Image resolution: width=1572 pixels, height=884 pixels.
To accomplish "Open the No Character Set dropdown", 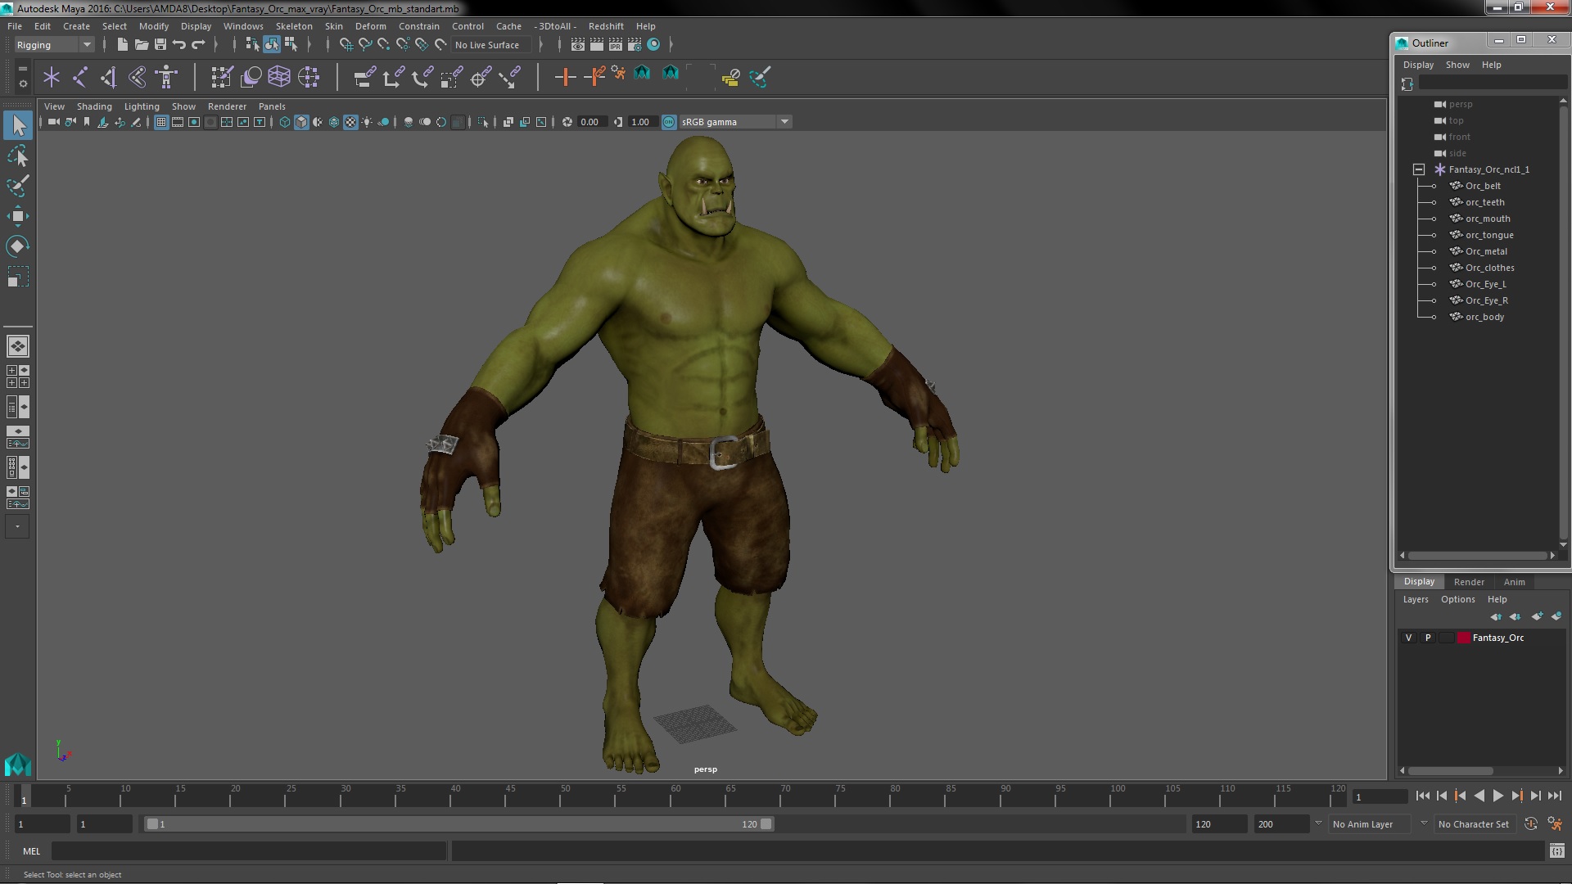I will tap(1474, 824).
